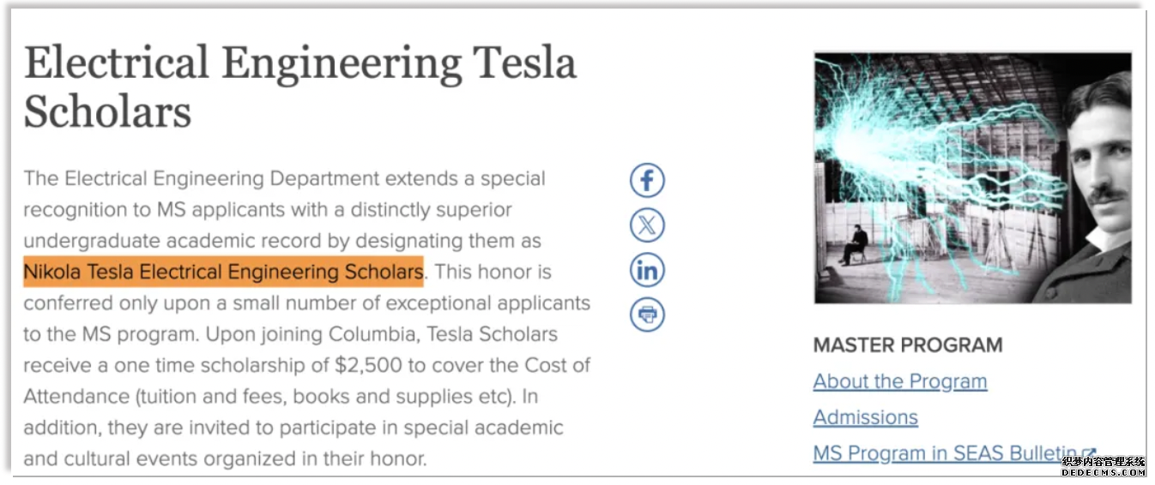Click the DEDECMS.COM watermark text
The image size is (1155, 485).
(1104, 471)
